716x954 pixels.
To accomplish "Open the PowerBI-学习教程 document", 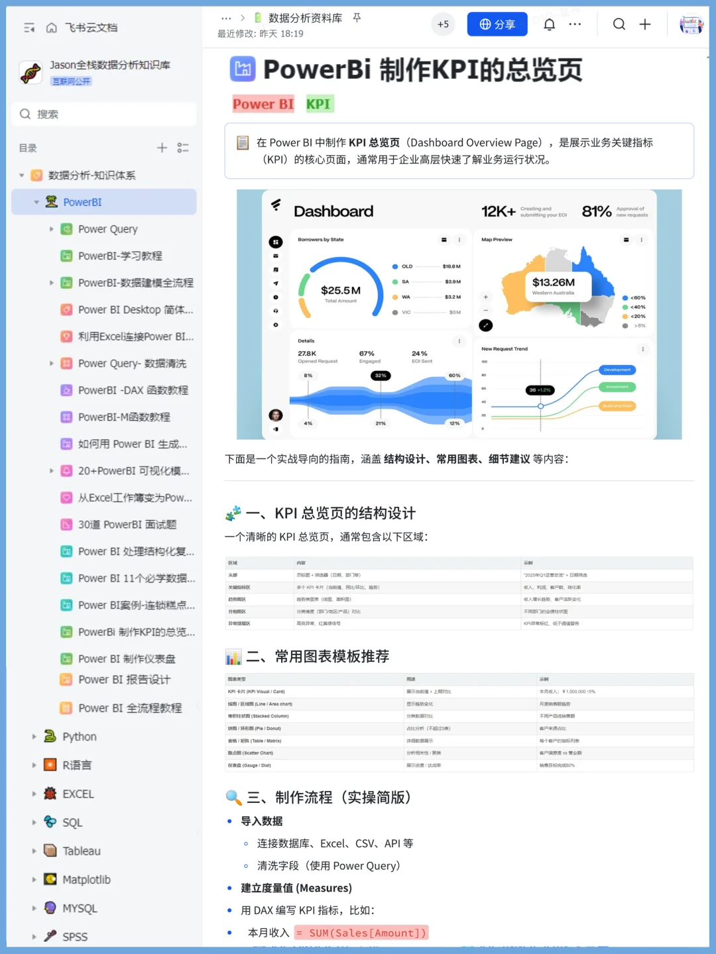I will pyautogui.click(x=120, y=256).
